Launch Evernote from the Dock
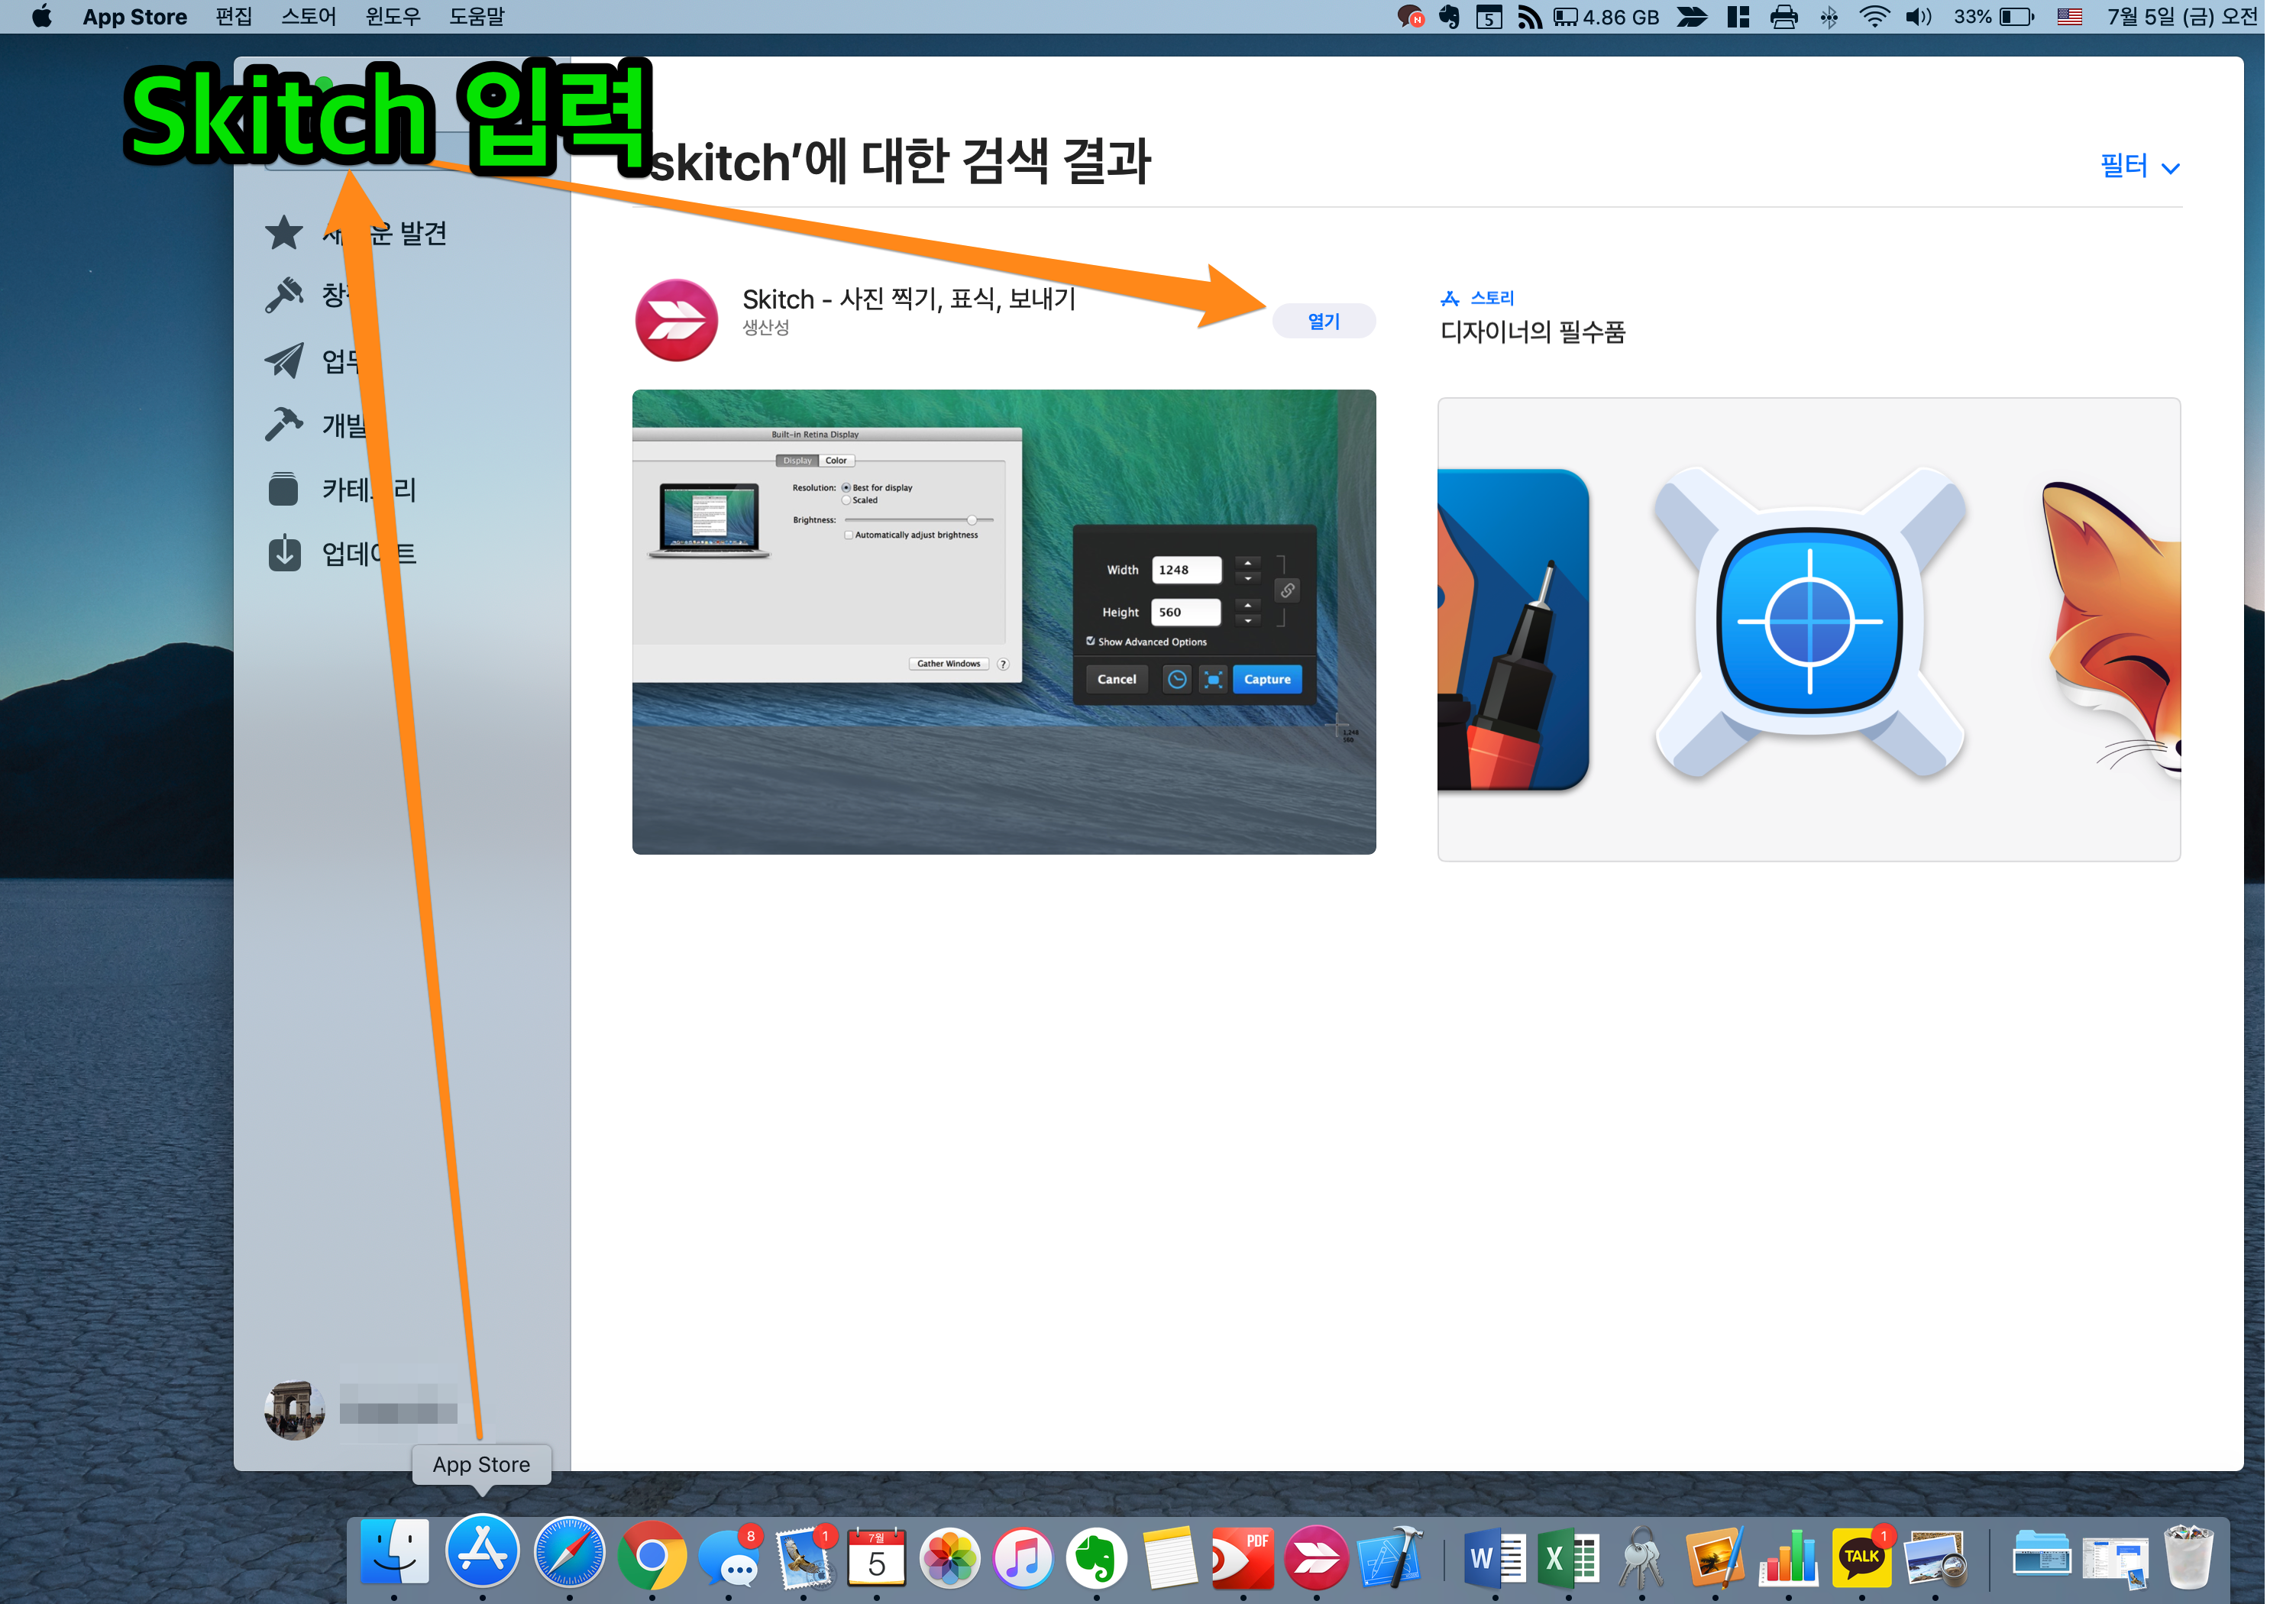The image size is (2296, 1604). [x=1096, y=1557]
